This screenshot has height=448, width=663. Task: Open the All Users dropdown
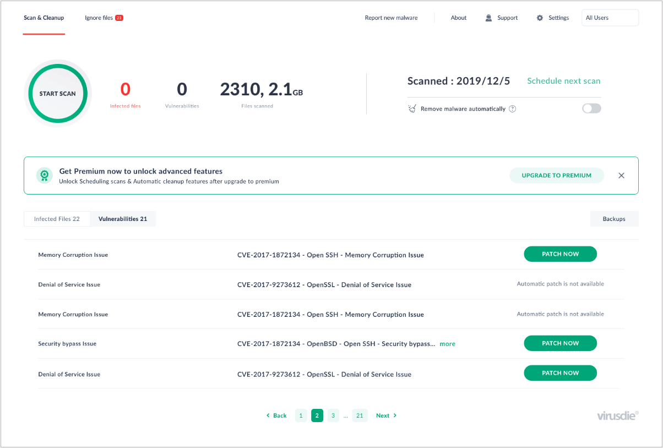click(610, 18)
